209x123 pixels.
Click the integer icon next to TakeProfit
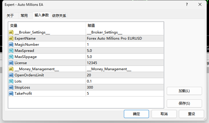[x=11, y=94]
